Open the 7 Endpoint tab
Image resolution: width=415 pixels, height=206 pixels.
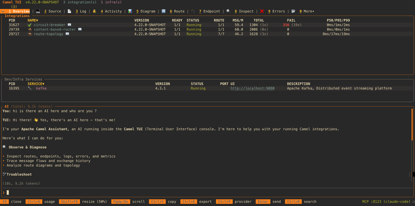click(x=210, y=11)
